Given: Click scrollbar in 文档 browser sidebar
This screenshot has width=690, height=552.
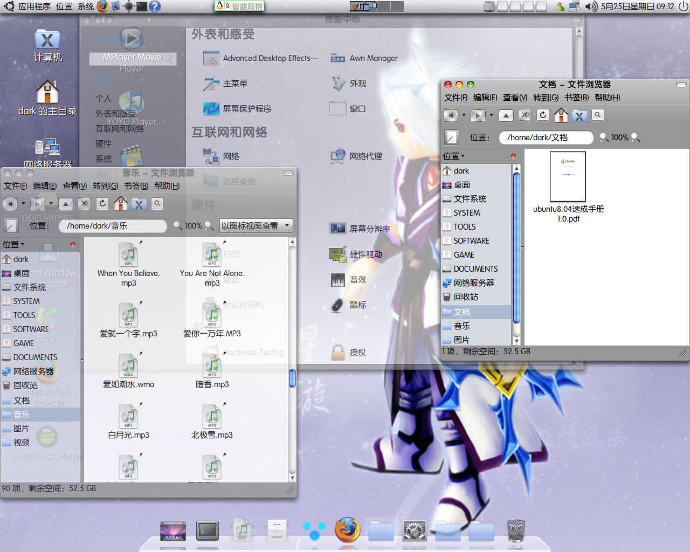Looking at the screenshot, I should pyautogui.click(x=516, y=248).
